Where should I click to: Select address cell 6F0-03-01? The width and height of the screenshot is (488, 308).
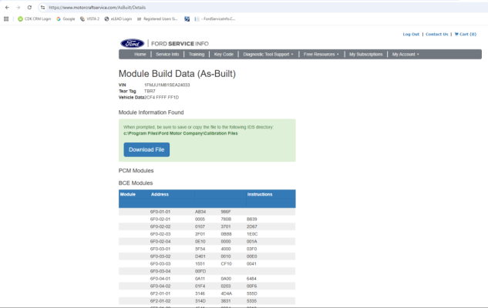click(x=160, y=249)
